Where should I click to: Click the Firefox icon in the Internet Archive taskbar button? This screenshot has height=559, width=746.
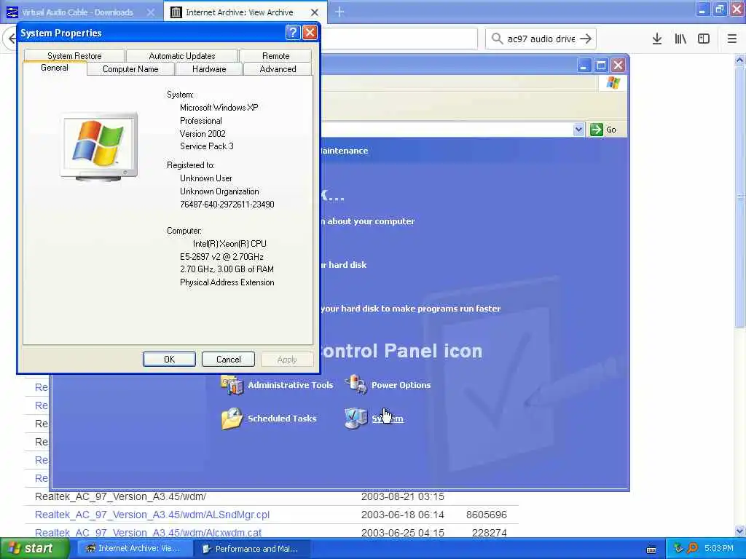pos(90,549)
